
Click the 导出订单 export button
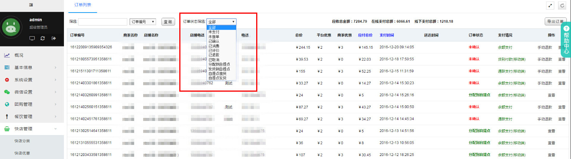(x=555, y=22)
